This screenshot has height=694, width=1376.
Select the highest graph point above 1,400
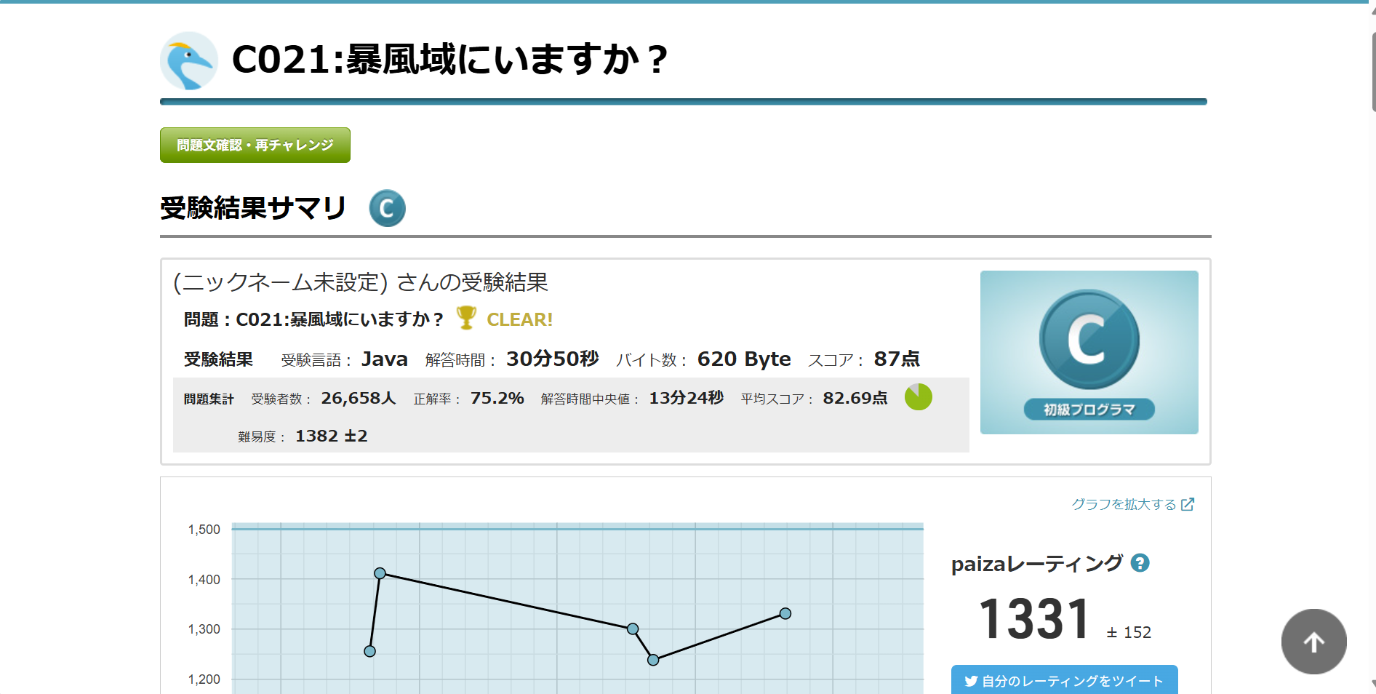click(380, 573)
